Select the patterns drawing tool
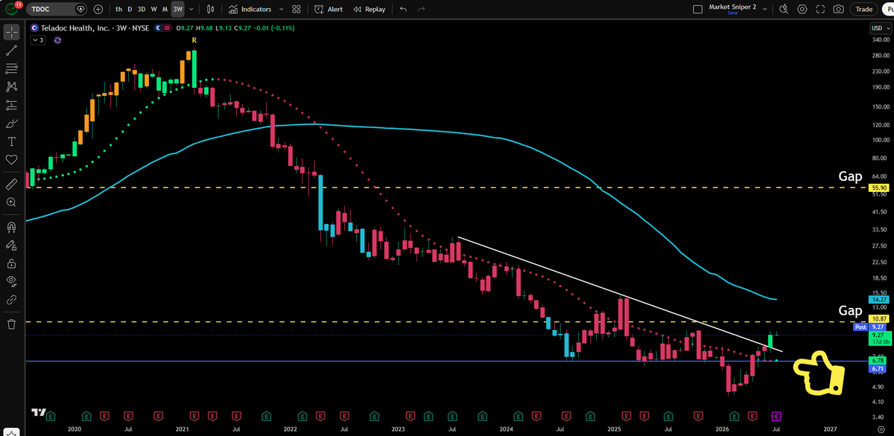The image size is (894, 436). click(x=11, y=86)
